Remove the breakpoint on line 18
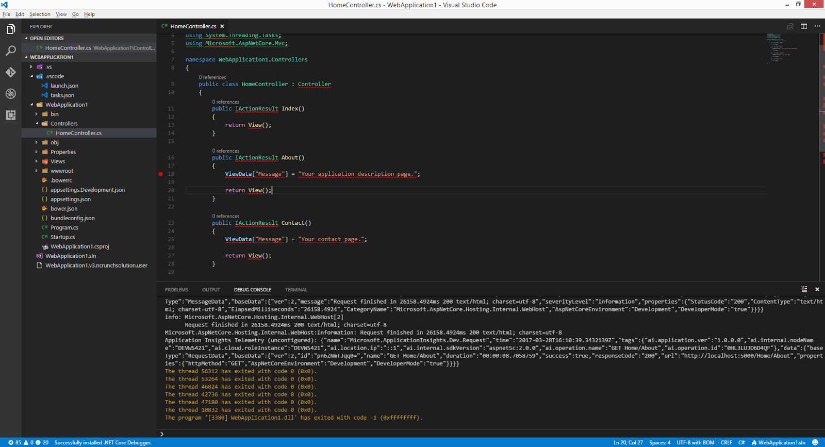This screenshot has height=447, width=825. [x=161, y=174]
